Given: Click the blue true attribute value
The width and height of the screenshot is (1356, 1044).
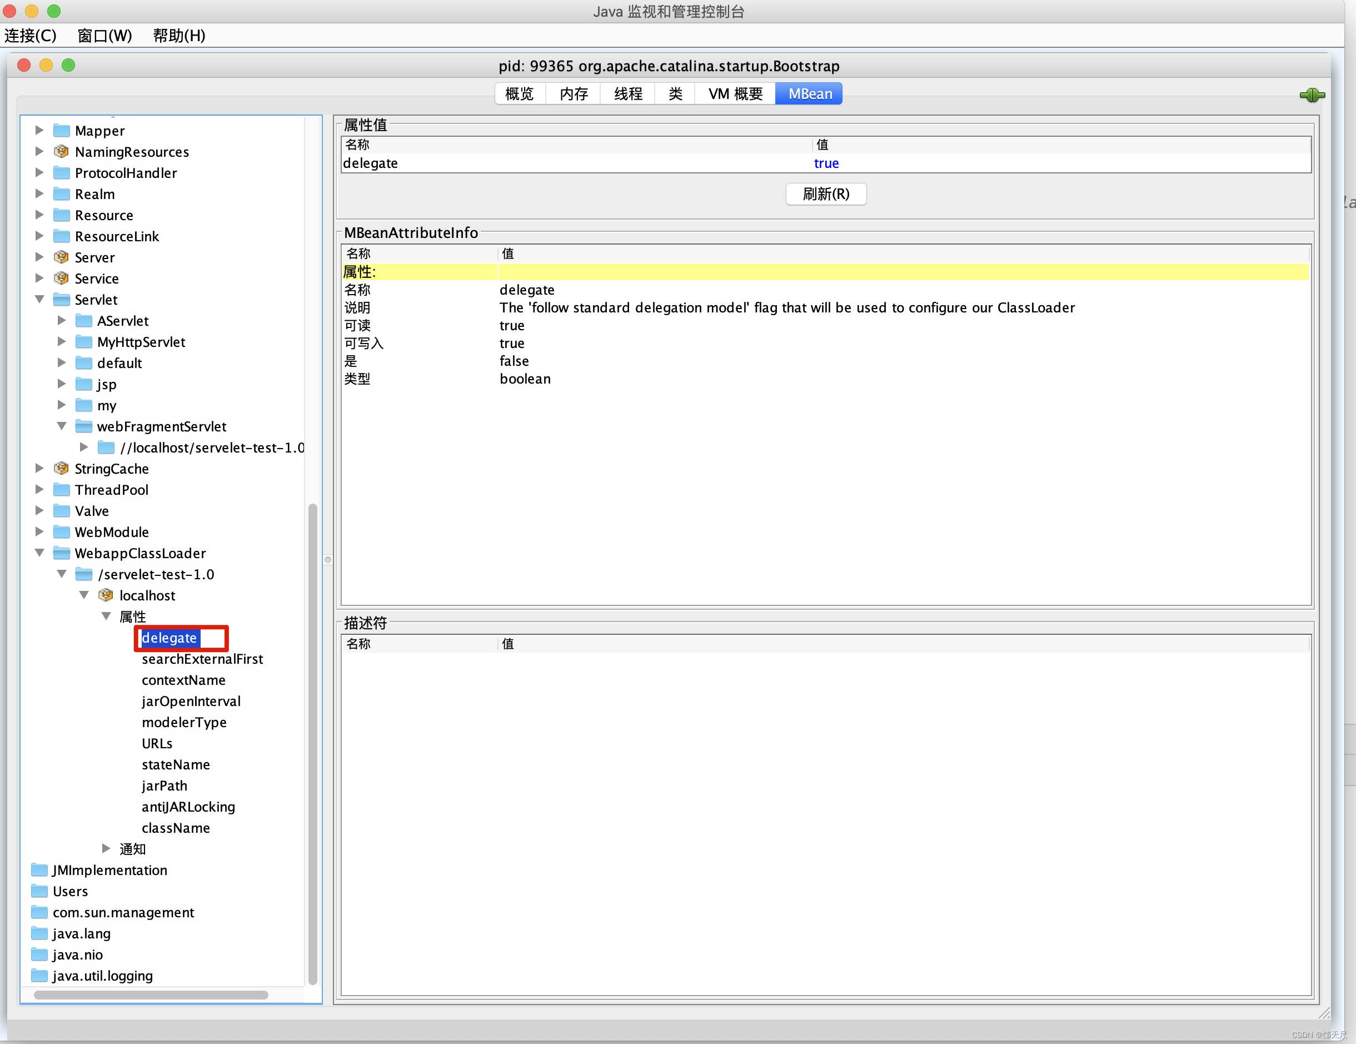Looking at the screenshot, I should click(x=826, y=163).
